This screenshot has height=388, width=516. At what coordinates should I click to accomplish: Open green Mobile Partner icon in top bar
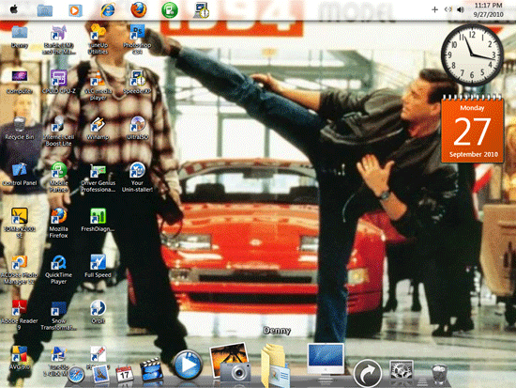pyautogui.click(x=170, y=10)
